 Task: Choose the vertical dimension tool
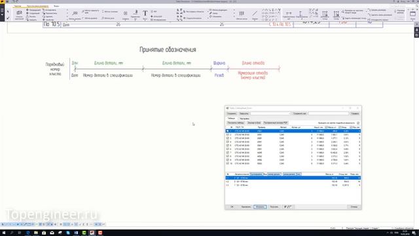point(301,13)
